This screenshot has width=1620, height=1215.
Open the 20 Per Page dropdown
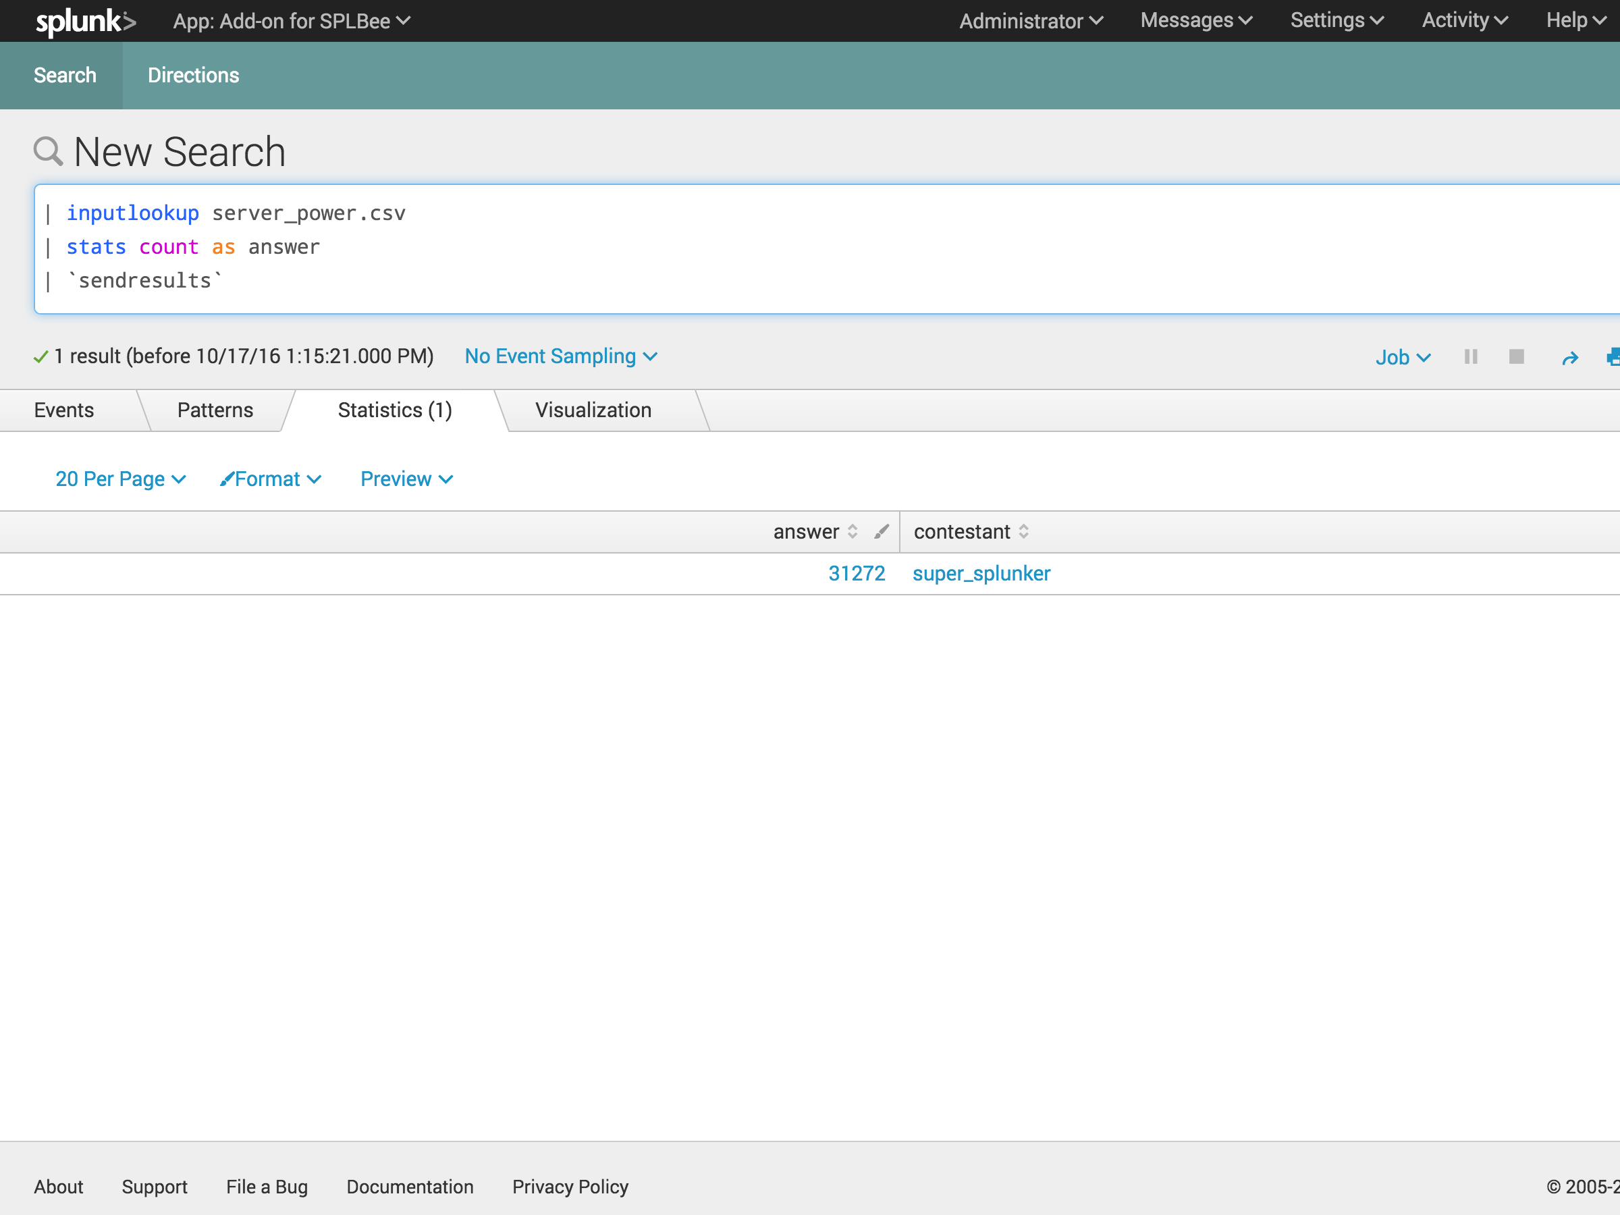click(119, 478)
